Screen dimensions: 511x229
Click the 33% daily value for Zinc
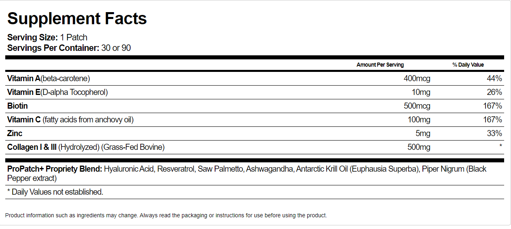(x=494, y=133)
